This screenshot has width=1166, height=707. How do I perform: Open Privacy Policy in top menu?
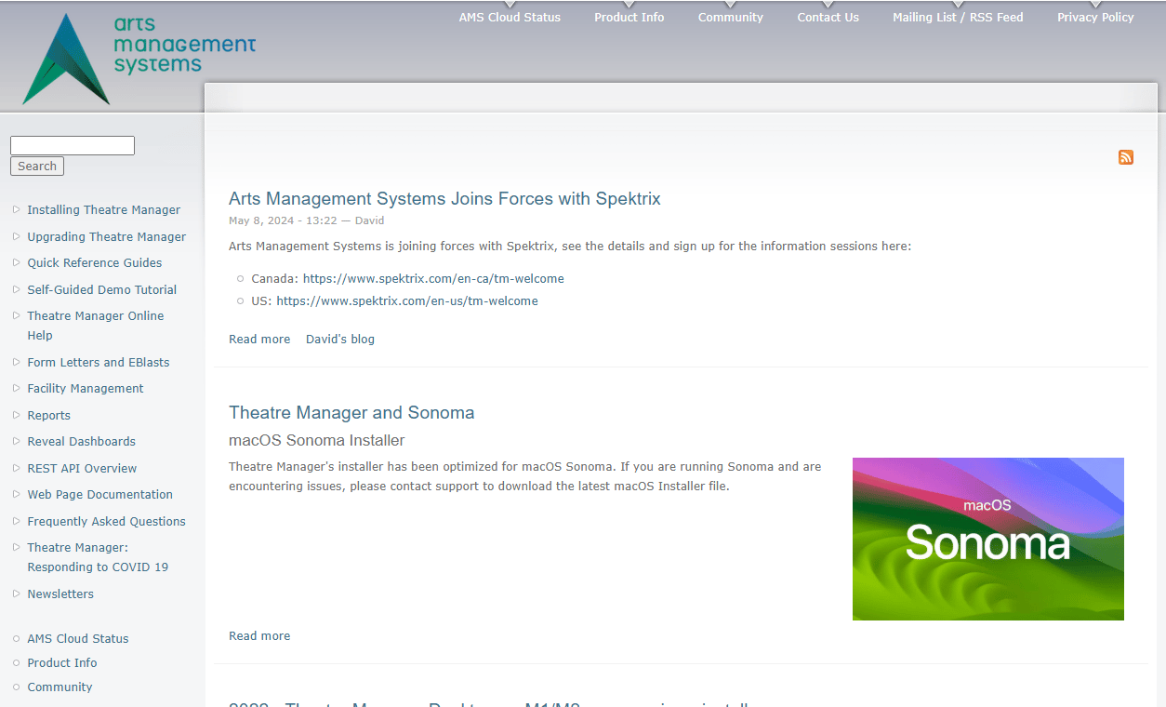(x=1095, y=17)
